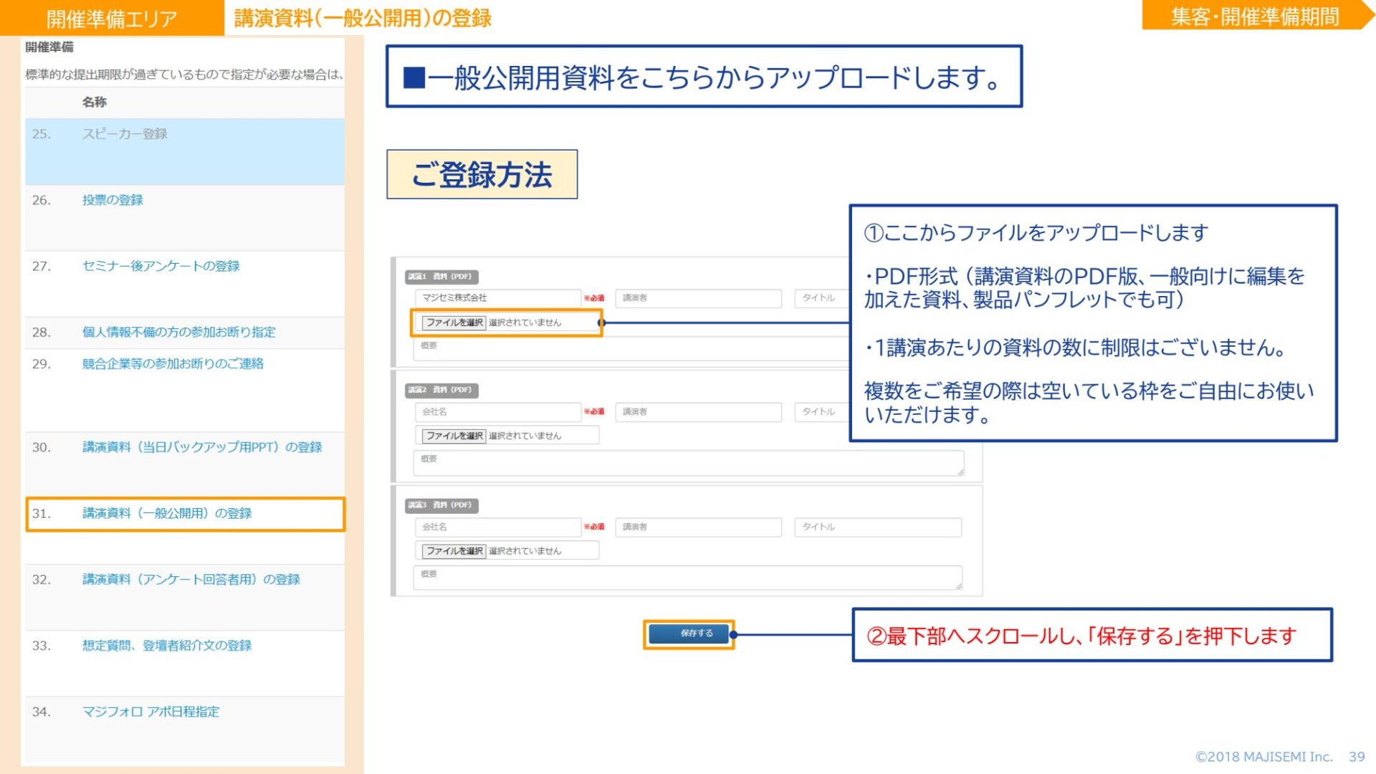Click ファイルを選択 button for 講演2
This screenshot has width=1376, height=774.
[x=454, y=436]
